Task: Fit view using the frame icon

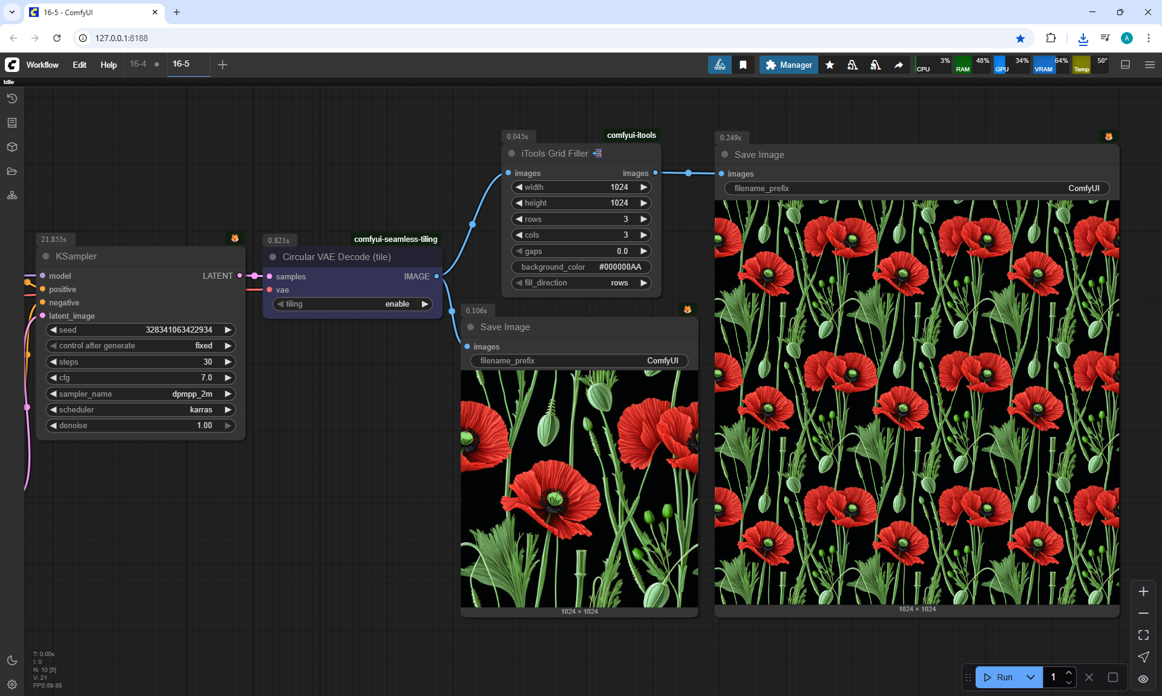Action: tap(1143, 635)
